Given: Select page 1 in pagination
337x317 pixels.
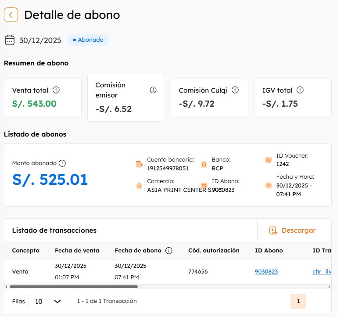Looking at the screenshot, I should 298,301.
